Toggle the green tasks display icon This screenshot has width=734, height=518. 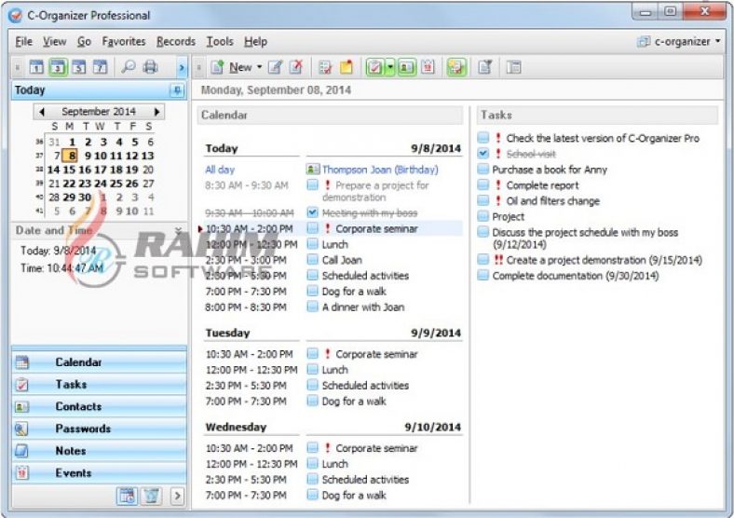pos(375,67)
